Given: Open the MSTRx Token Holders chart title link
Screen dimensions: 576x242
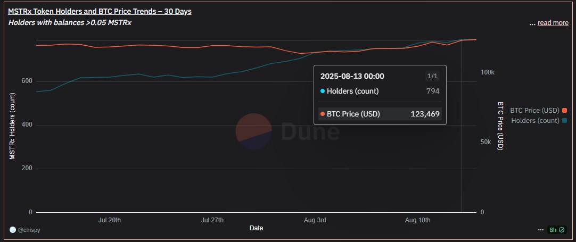Looking at the screenshot, I should pyautogui.click(x=100, y=11).
